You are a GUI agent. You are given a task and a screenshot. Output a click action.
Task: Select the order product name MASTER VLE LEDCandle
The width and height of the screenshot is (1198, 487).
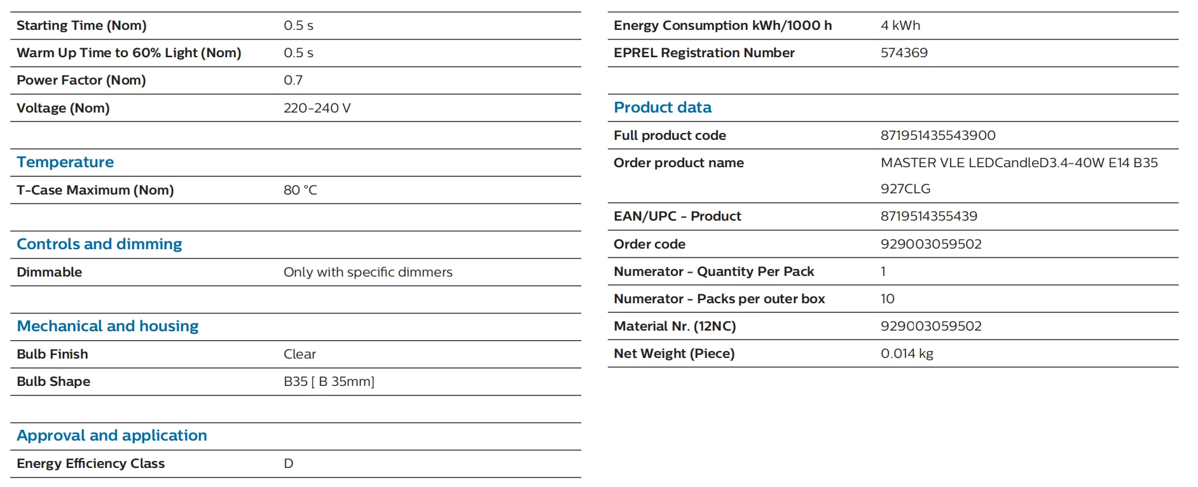[x=1019, y=163]
